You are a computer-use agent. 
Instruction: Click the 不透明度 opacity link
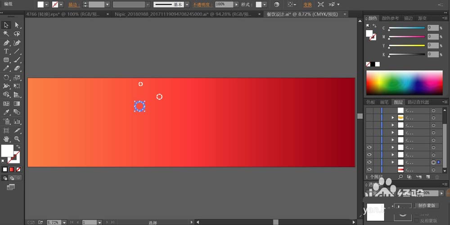202,4
